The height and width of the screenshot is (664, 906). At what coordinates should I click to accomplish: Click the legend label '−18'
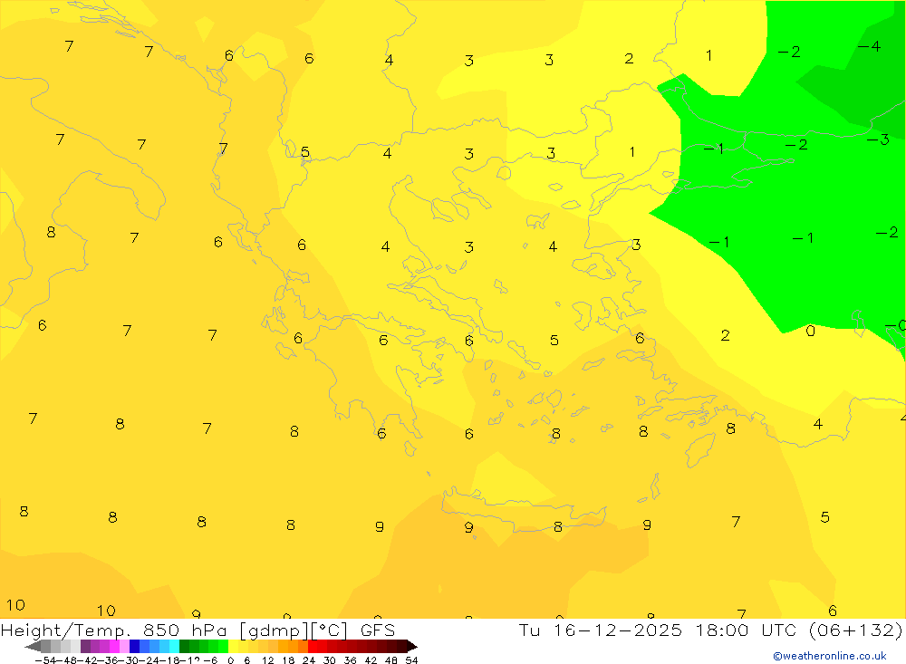click(x=169, y=660)
